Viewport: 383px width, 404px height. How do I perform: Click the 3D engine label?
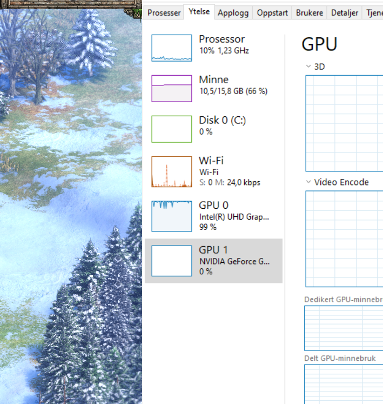[x=319, y=67]
